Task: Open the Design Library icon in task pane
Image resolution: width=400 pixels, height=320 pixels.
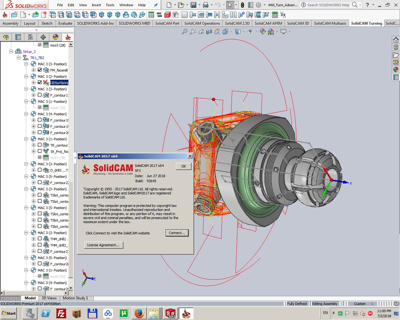Action: point(396,47)
